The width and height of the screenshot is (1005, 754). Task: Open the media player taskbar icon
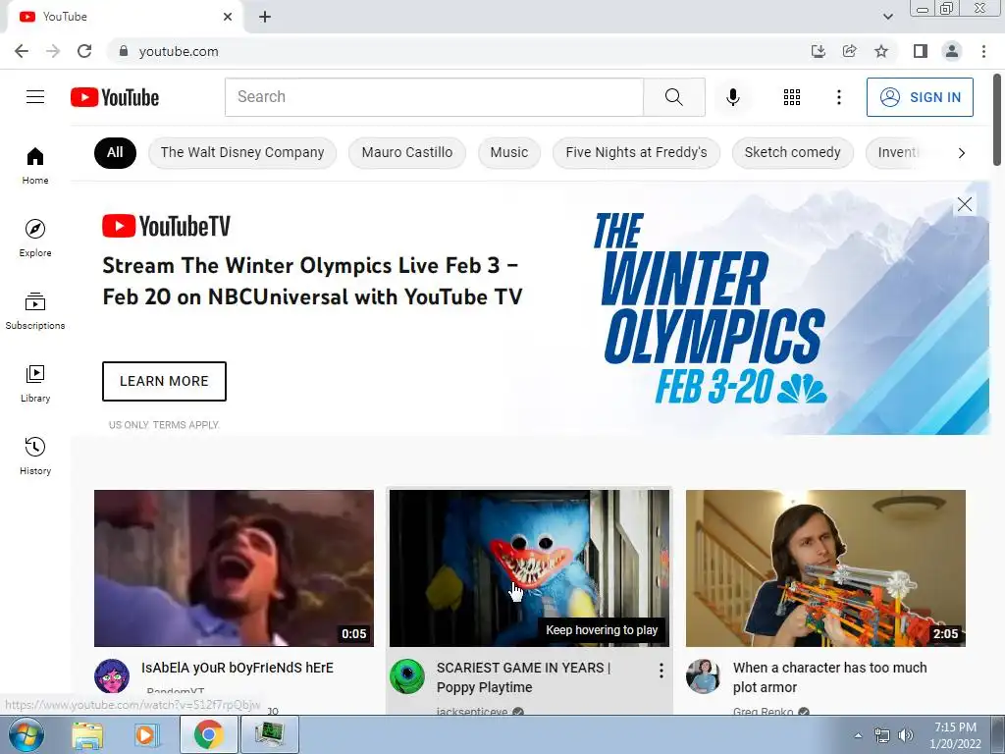click(x=147, y=735)
